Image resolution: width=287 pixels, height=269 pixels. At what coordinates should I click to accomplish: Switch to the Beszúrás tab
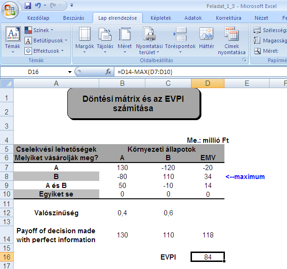(x=73, y=18)
